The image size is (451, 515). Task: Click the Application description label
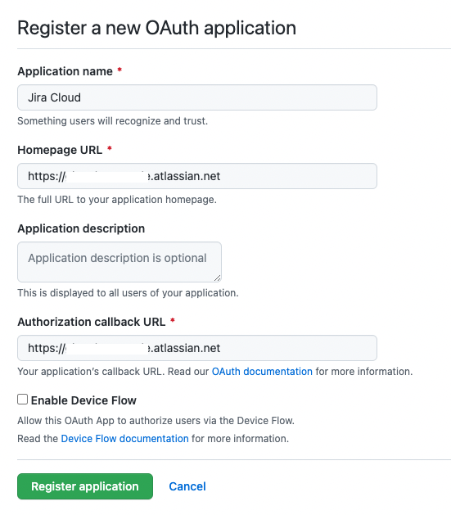click(x=81, y=228)
